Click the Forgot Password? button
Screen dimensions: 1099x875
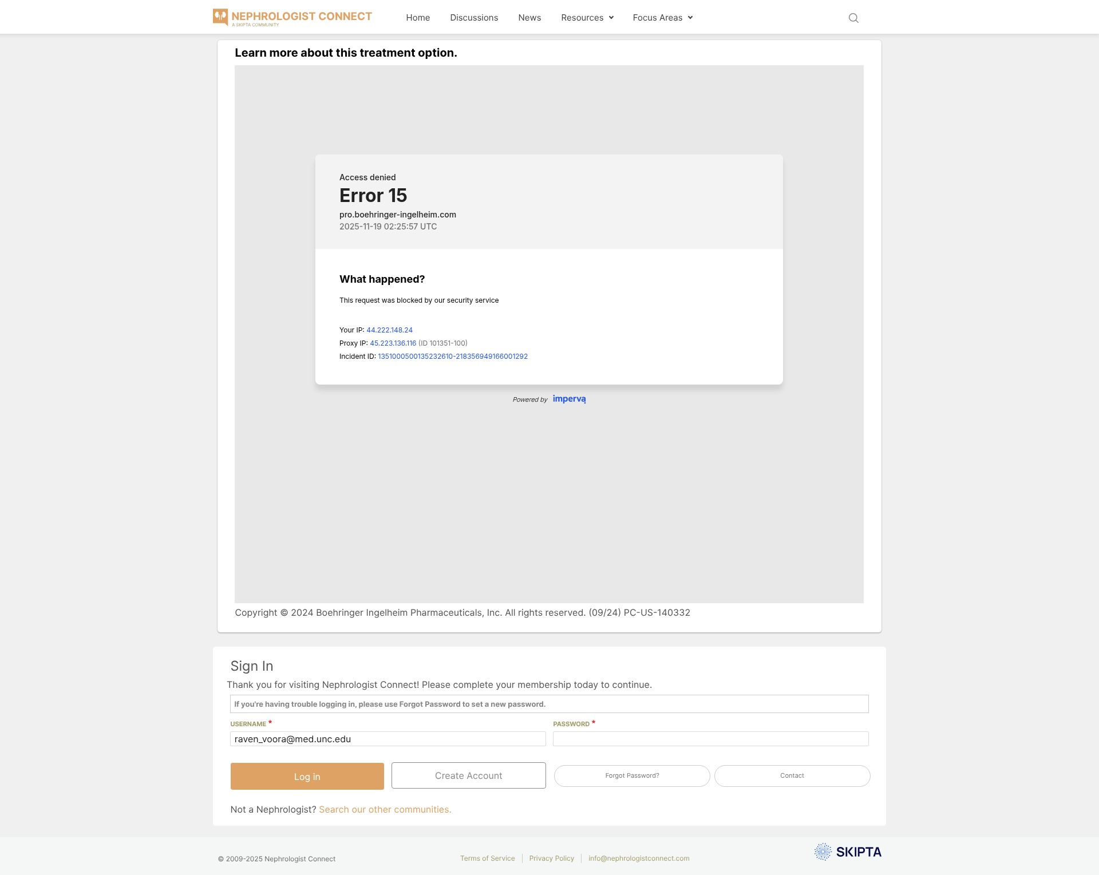click(x=632, y=776)
